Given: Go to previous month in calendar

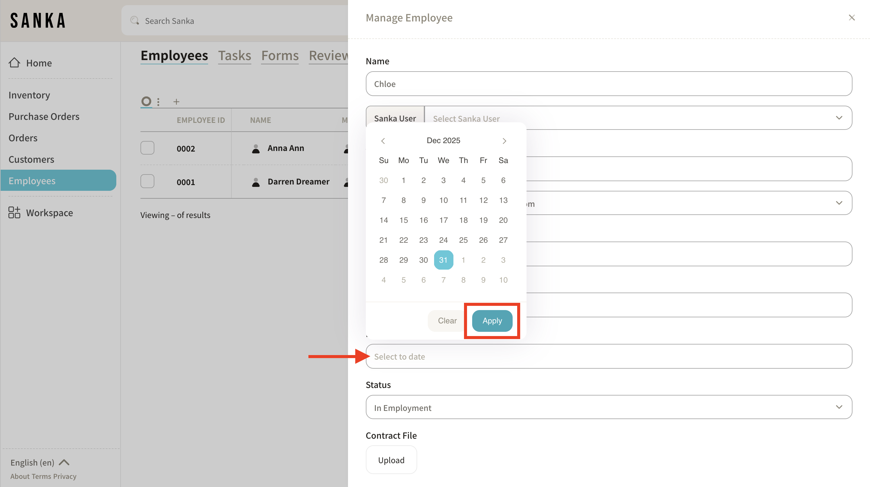Looking at the screenshot, I should tap(383, 141).
